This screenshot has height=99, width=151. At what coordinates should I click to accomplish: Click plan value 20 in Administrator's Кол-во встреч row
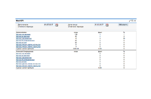76,42
